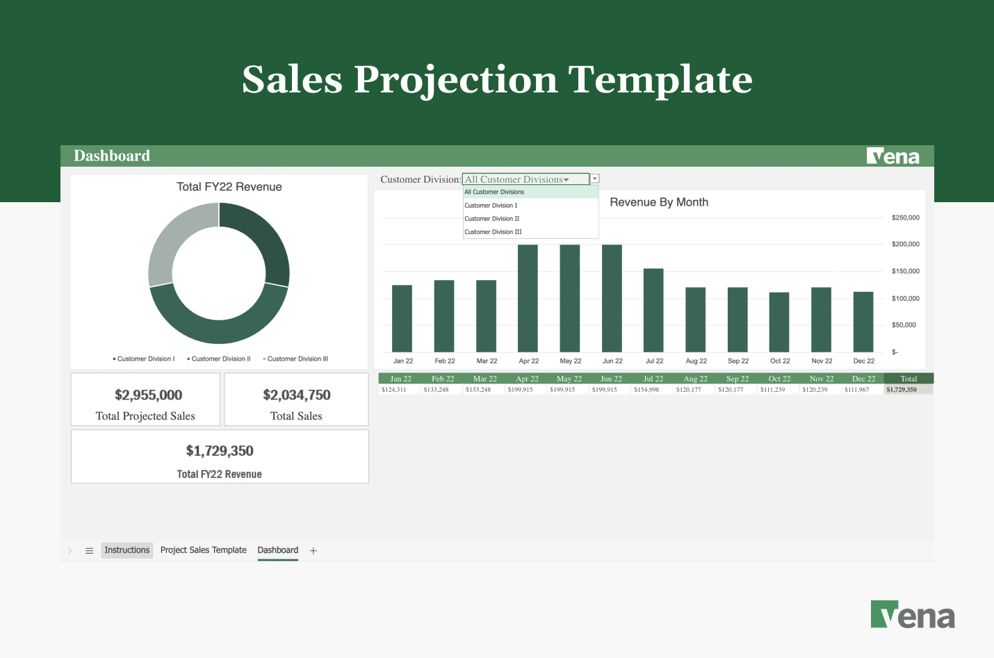
Task: Select the All Customer Divisions option
Action: click(494, 192)
